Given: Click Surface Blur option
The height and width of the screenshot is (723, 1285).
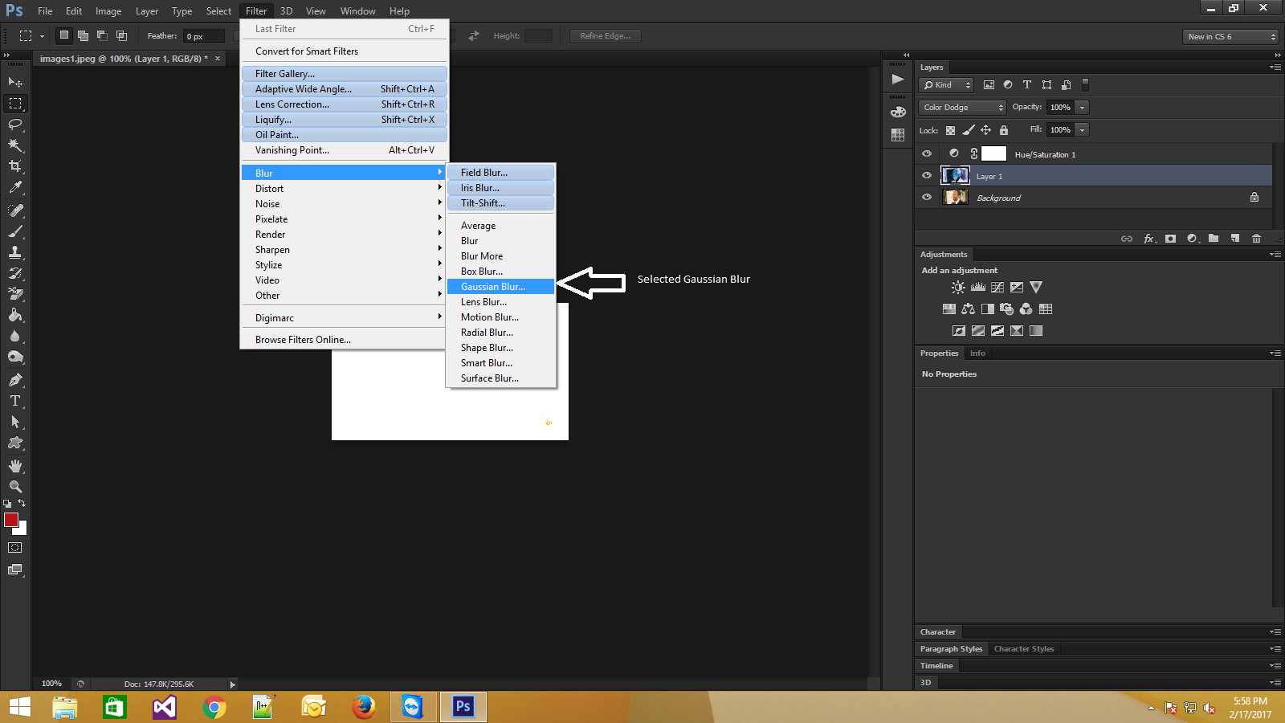Looking at the screenshot, I should 500,378.
